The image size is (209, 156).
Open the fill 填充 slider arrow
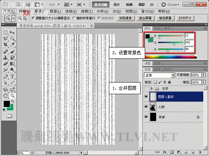(x=204, y=82)
